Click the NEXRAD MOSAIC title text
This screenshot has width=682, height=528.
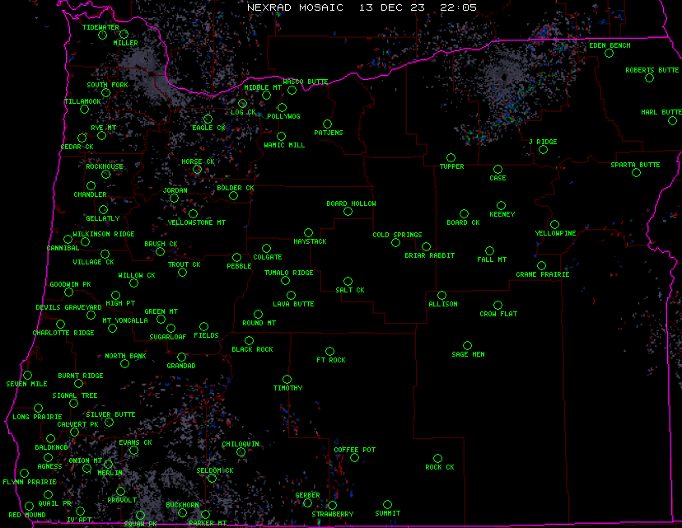[295, 7]
